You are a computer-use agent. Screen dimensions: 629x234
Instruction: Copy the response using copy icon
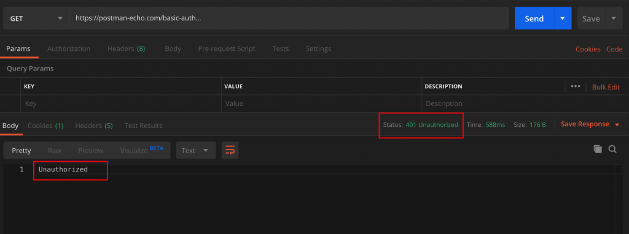click(598, 149)
